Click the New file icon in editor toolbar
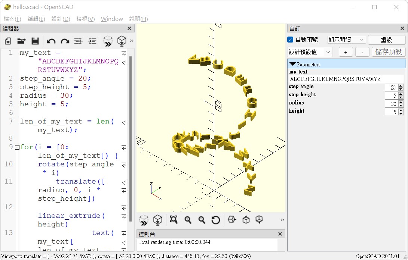The height and width of the screenshot is (260, 408). click(x=8, y=41)
